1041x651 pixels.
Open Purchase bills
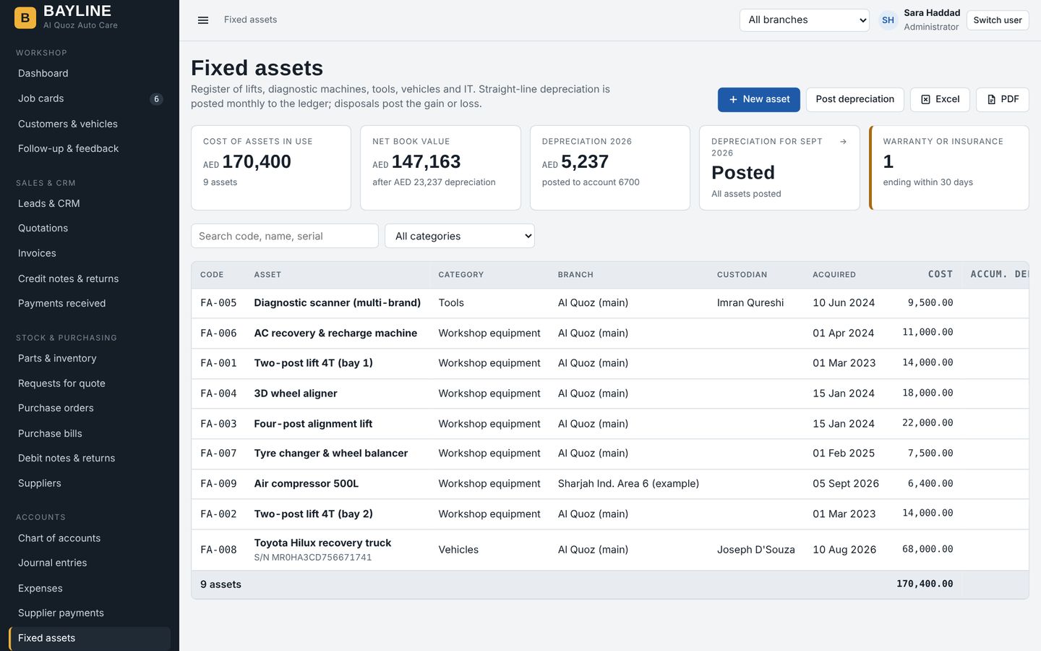(x=90, y=433)
